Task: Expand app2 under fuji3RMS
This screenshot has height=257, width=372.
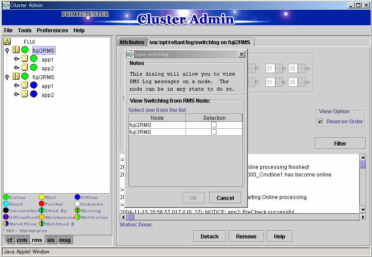Action: (x=16, y=94)
